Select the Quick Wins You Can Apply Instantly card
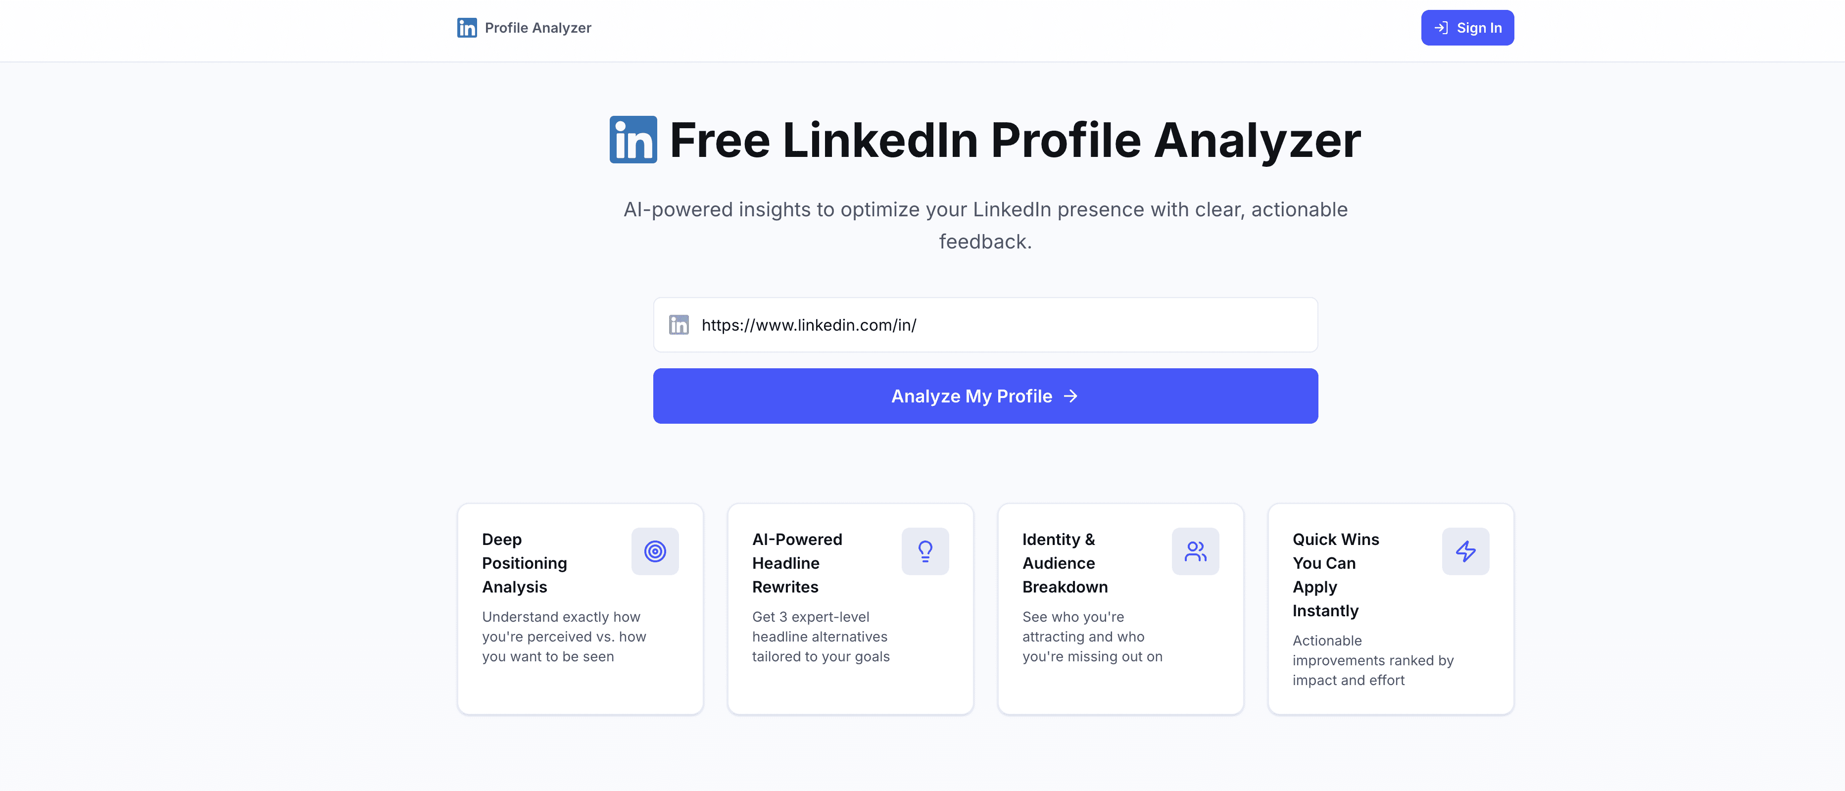Image resolution: width=1845 pixels, height=791 pixels. [x=1390, y=607]
